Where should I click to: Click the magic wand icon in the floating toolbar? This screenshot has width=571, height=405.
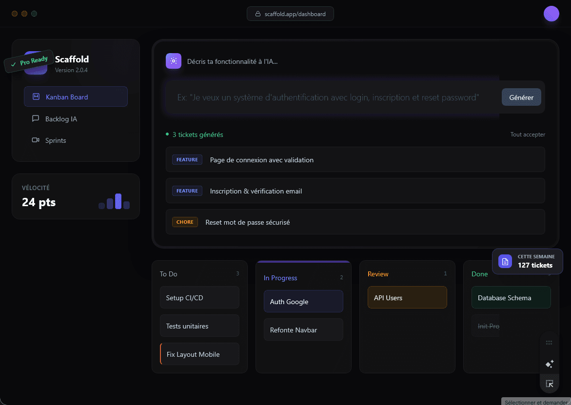pyautogui.click(x=550, y=364)
